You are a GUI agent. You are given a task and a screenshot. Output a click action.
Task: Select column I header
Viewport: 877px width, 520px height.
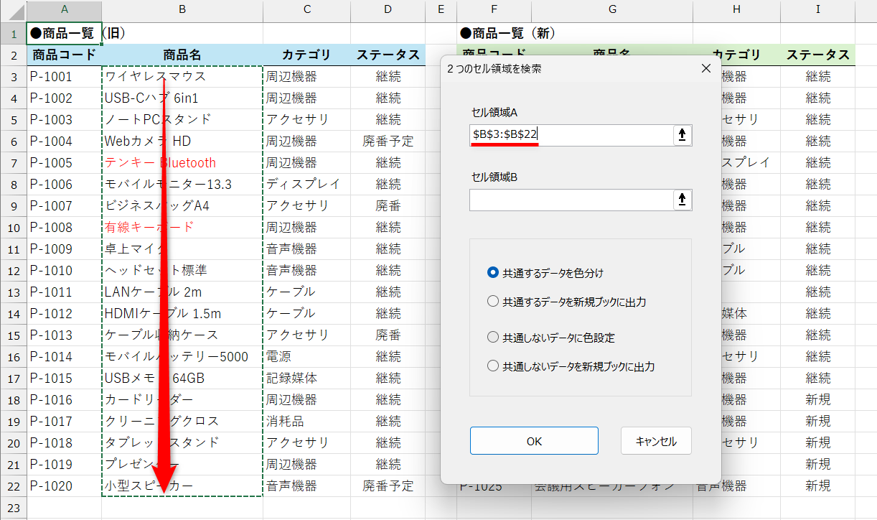click(x=818, y=9)
